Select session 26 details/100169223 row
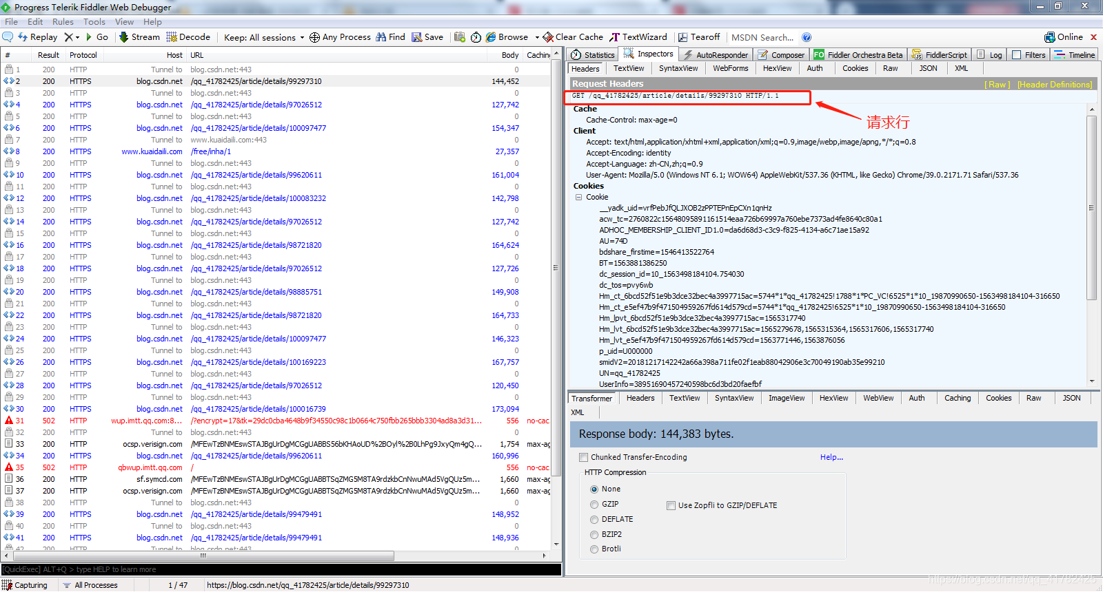1103x592 pixels. [276, 362]
